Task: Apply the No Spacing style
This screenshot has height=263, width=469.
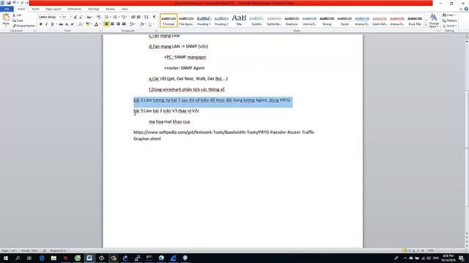Action: [186, 20]
